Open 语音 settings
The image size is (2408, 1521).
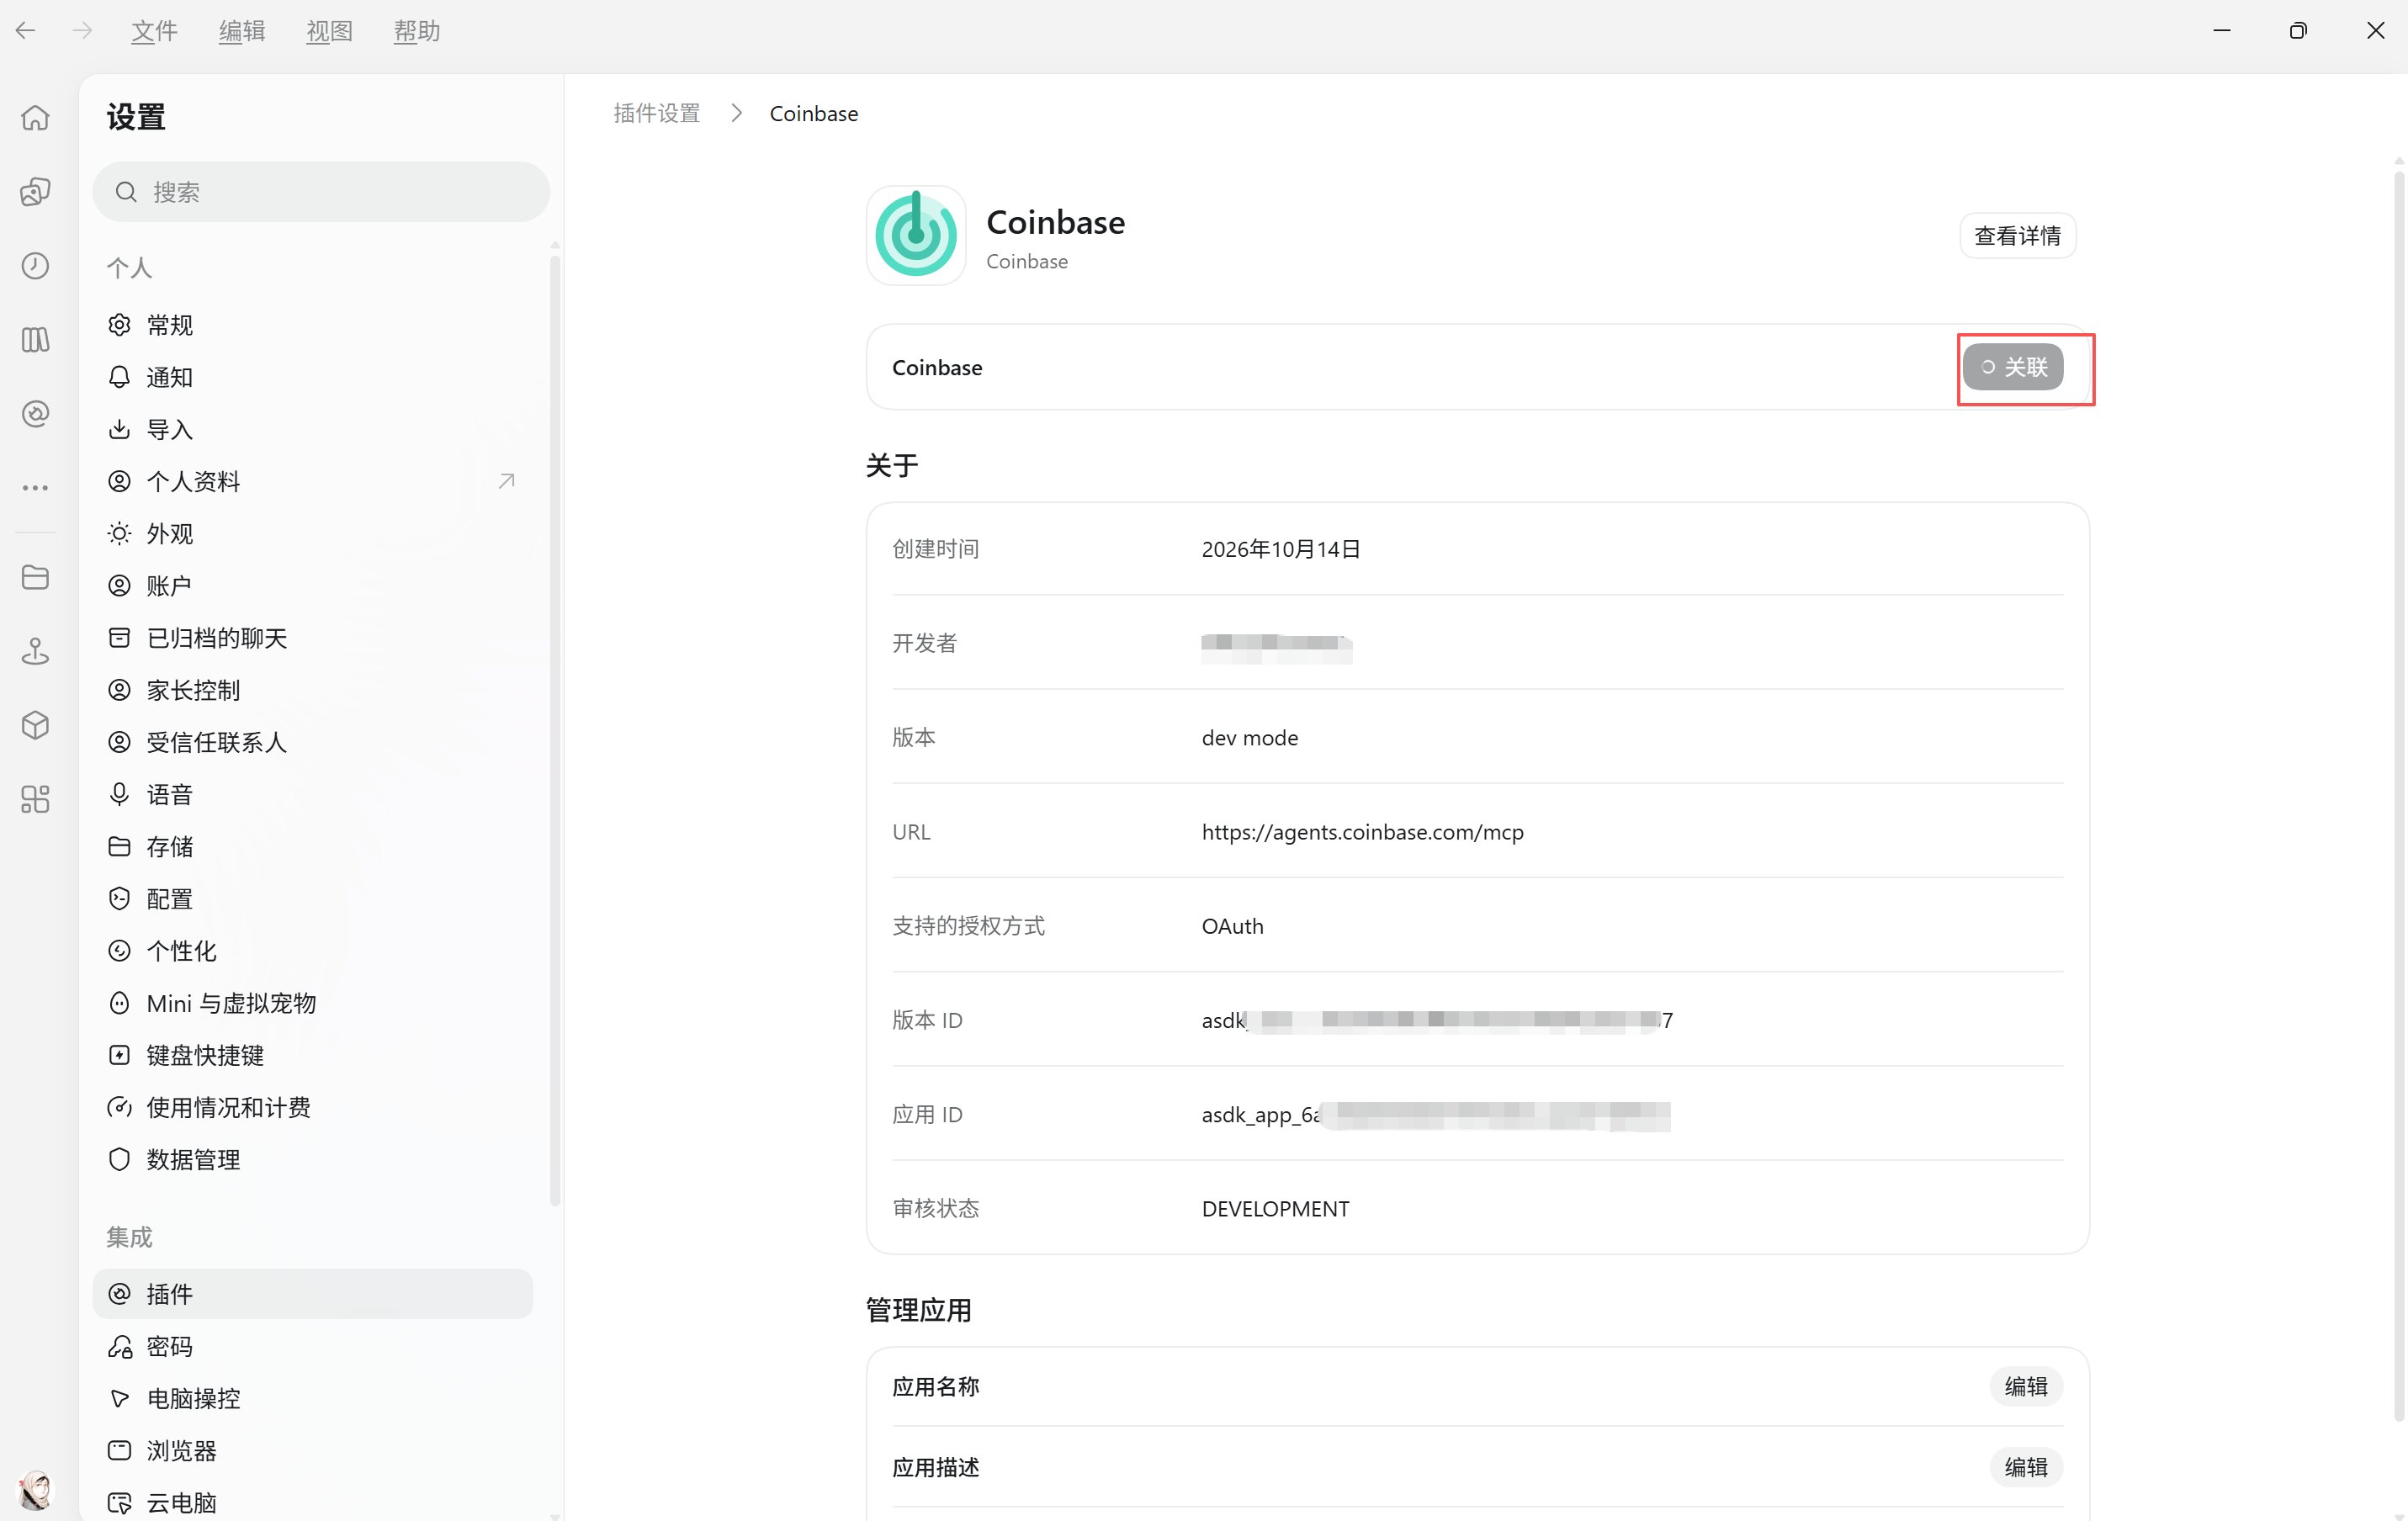click(313, 794)
